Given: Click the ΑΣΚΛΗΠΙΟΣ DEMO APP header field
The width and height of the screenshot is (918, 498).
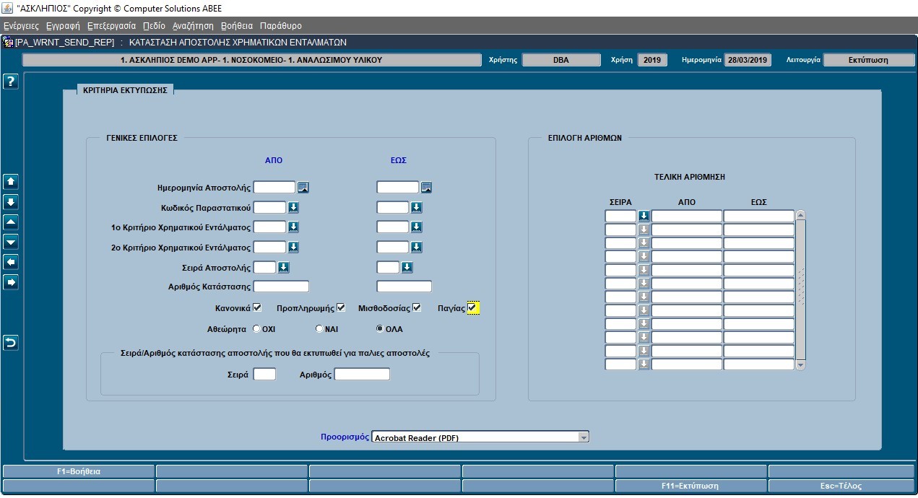Looking at the screenshot, I should 251,60.
